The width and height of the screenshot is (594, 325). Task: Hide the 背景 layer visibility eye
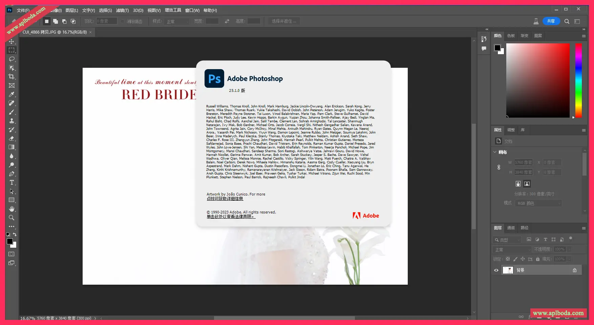click(496, 270)
